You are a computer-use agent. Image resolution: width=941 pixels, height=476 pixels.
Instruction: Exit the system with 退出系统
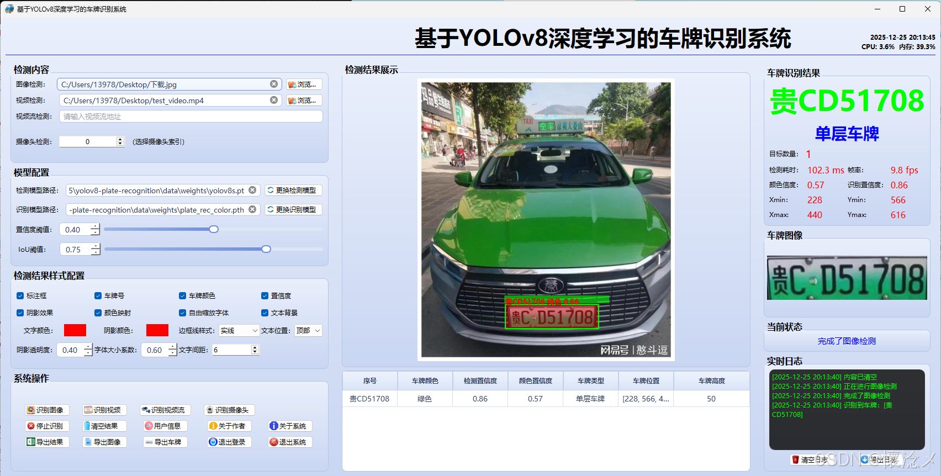pos(290,442)
